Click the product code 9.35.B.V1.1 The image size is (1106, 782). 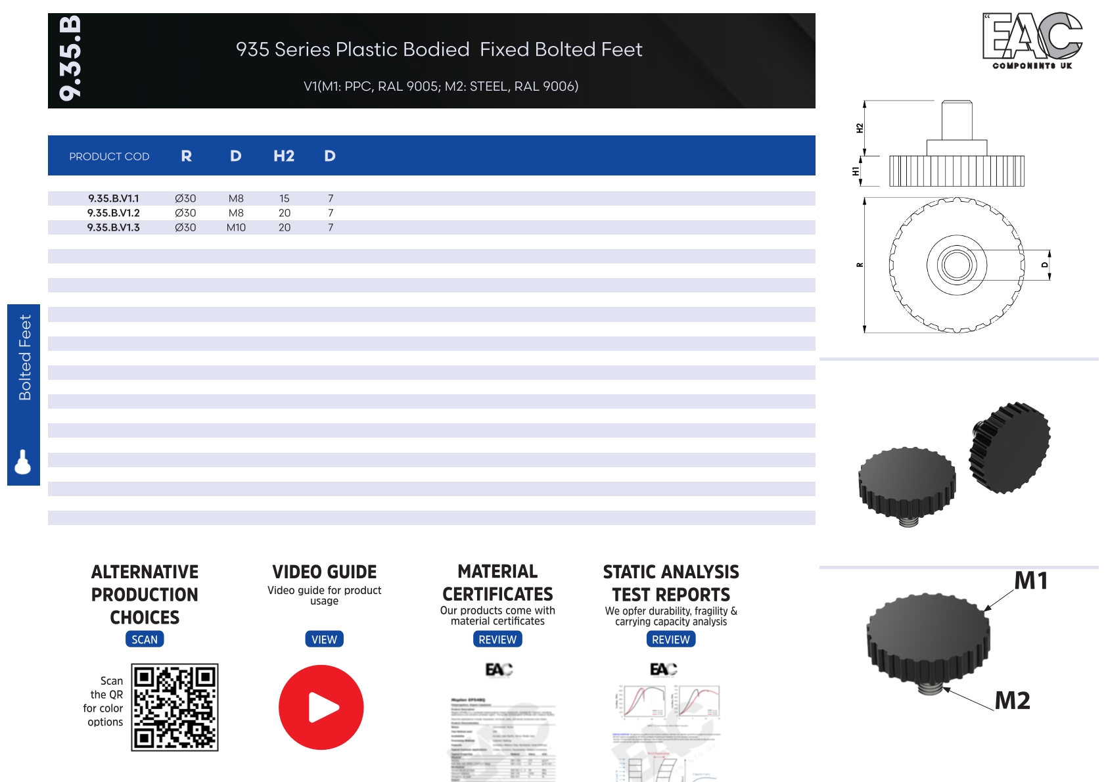114,198
